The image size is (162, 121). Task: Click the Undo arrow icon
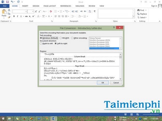click(12, 2)
